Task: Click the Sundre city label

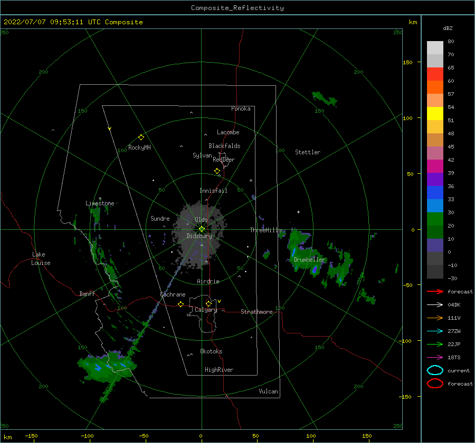Action: (x=160, y=218)
